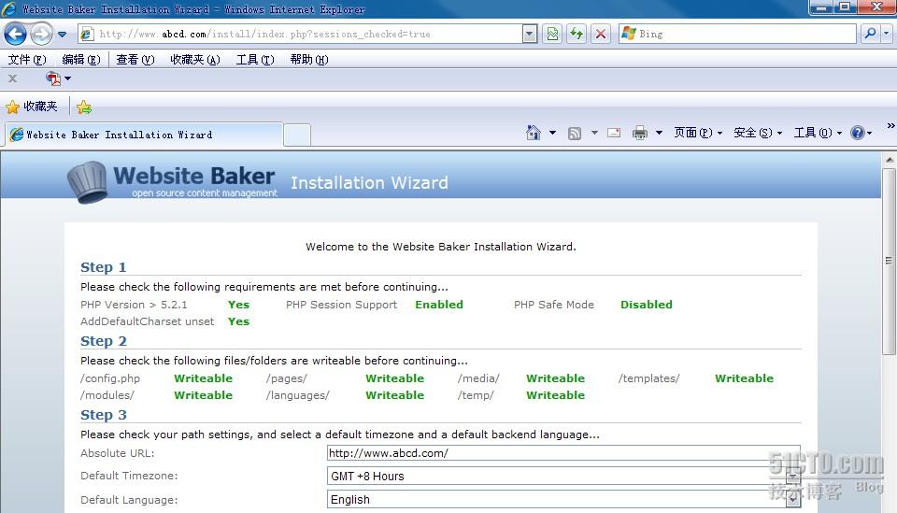Click the address bar URL field
This screenshot has width=897, height=513.
[x=300, y=34]
